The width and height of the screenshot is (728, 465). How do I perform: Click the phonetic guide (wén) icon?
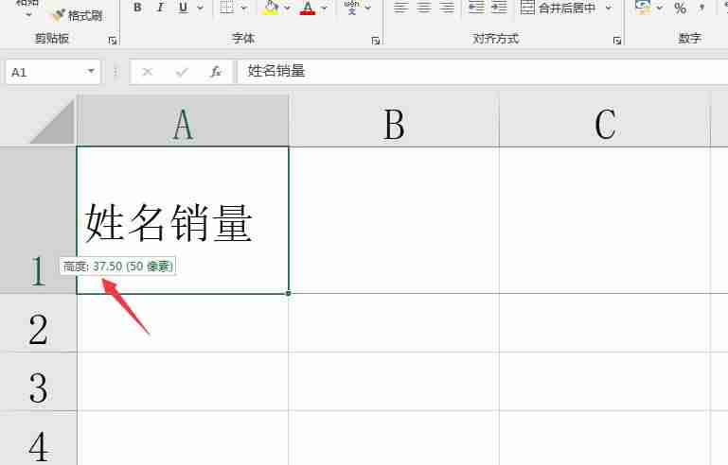coord(351,8)
